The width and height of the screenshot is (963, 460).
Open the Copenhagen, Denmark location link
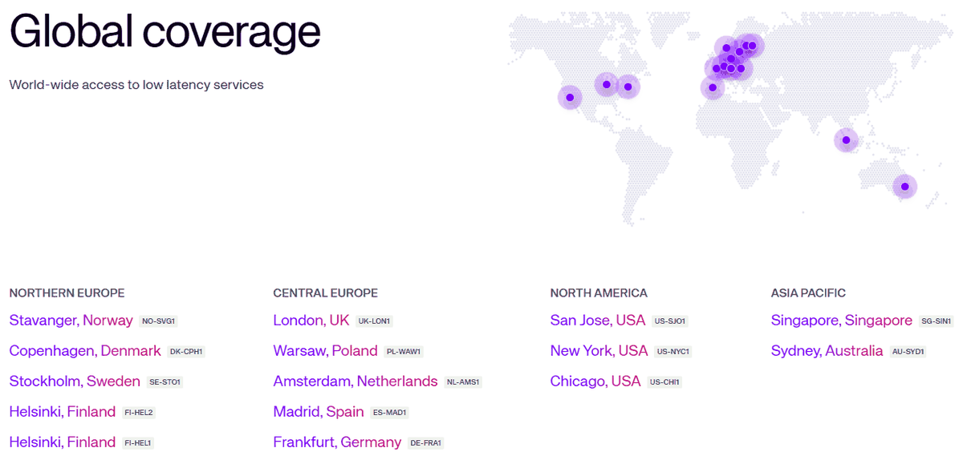tap(85, 351)
